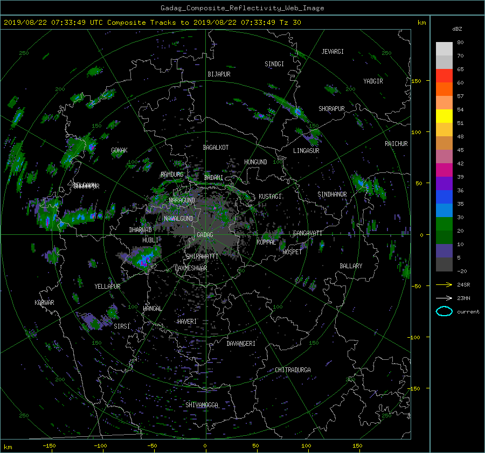Click the CHITRADURGA city label
The height and width of the screenshot is (453, 485).
[x=293, y=370]
